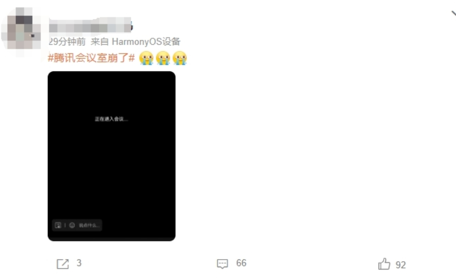The width and height of the screenshot is (456, 278).
Task: Click the middle crying emoji in the post
Action: coord(163,58)
